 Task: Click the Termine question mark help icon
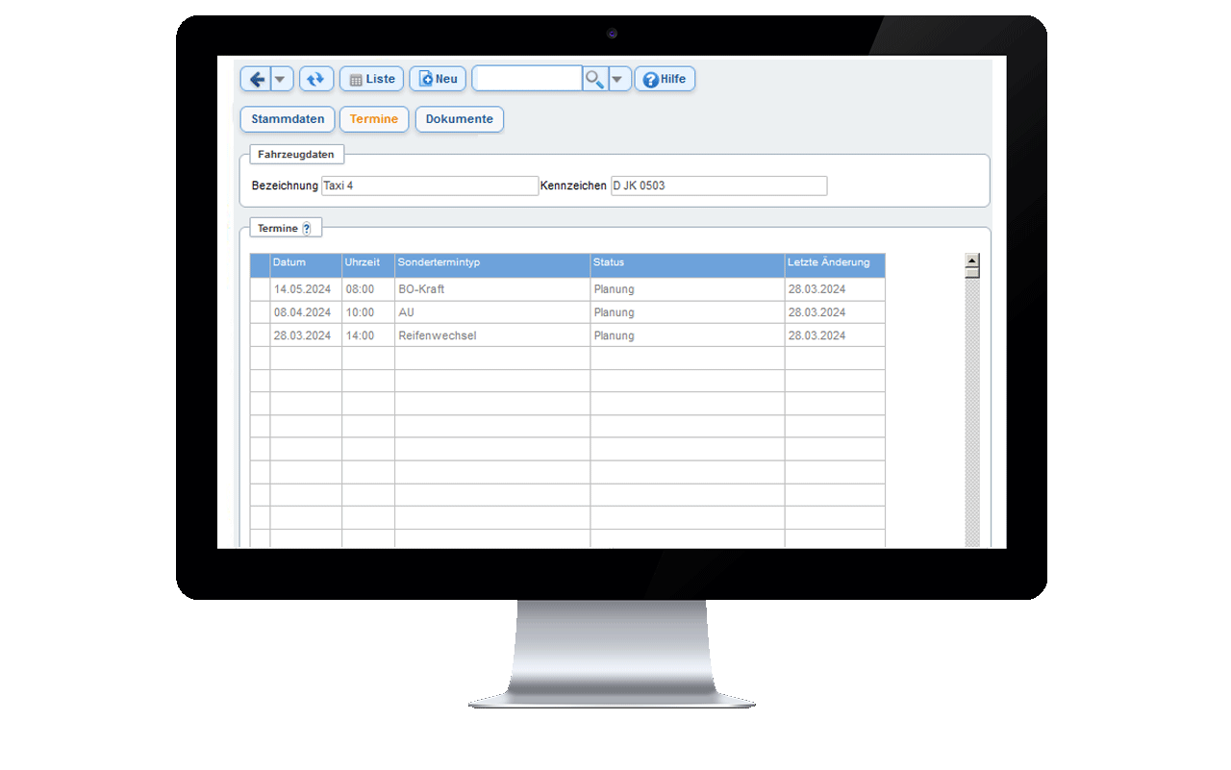[307, 229]
